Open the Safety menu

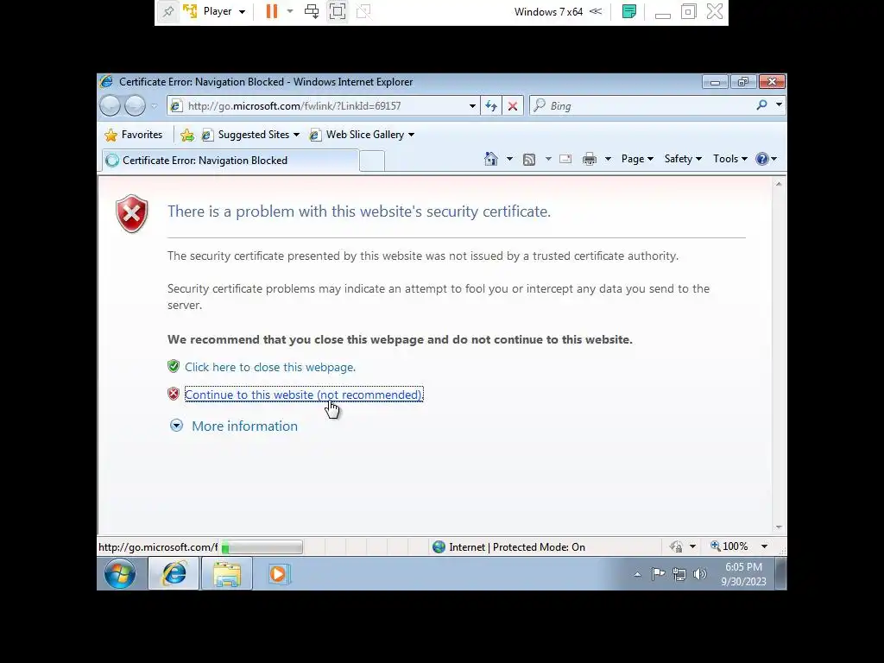tap(683, 159)
